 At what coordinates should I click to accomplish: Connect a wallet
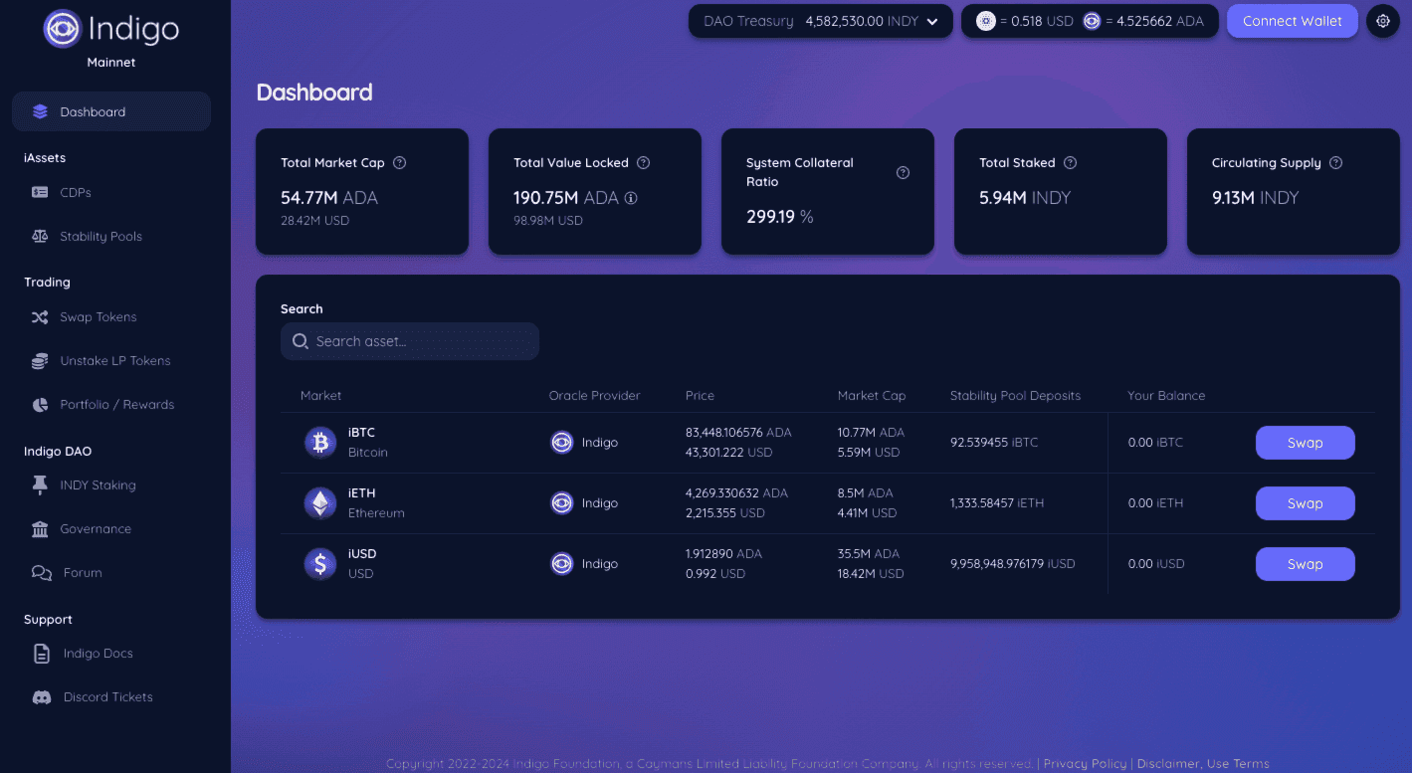[1292, 20]
